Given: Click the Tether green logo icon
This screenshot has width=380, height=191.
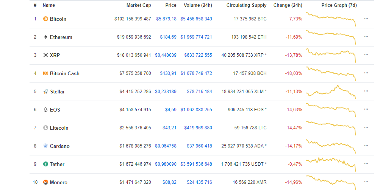Looking at the screenshot, I should click(45, 164).
